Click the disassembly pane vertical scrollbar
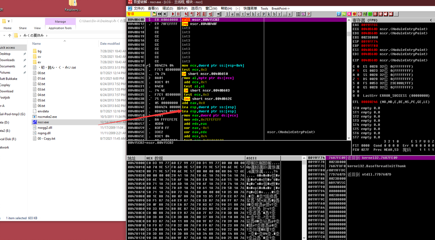 (x=349, y=79)
